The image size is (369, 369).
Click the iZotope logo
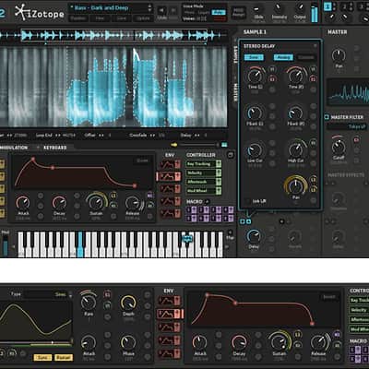click(x=40, y=13)
